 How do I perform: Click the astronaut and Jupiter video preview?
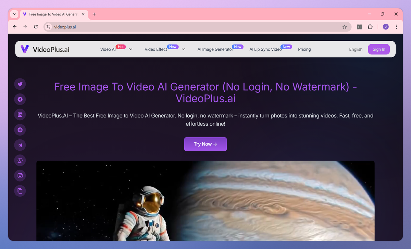pos(206,200)
